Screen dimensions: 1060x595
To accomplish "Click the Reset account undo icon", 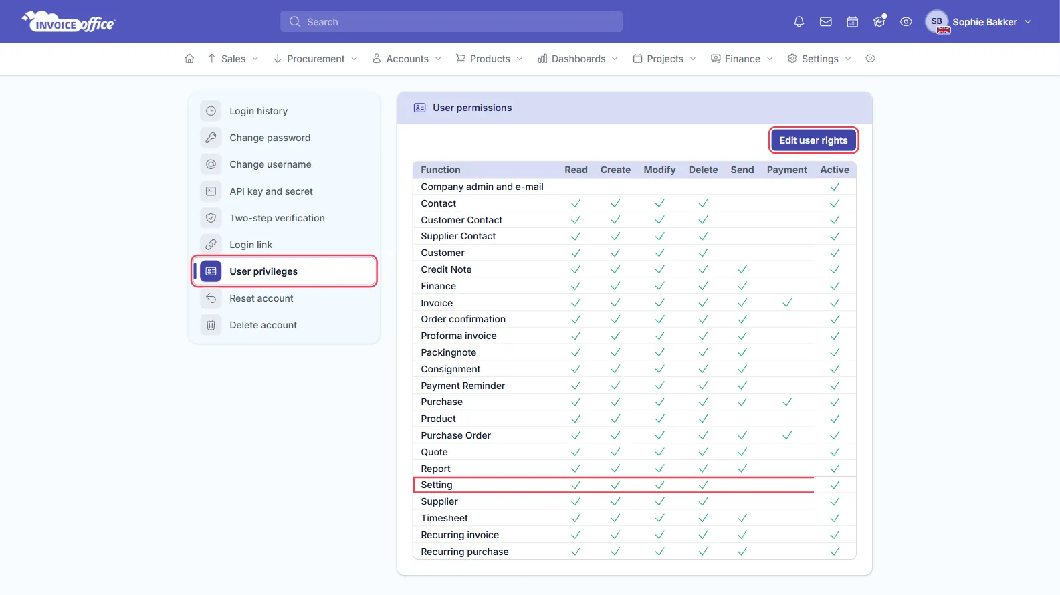I will tap(211, 298).
